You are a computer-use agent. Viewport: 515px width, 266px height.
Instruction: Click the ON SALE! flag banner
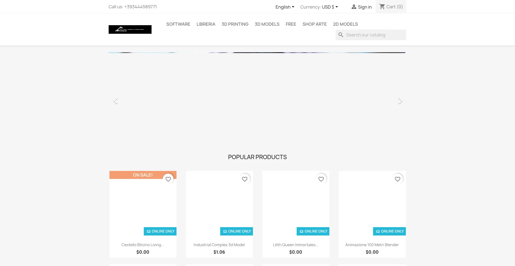pyautogui.click(x=143, y=175)
